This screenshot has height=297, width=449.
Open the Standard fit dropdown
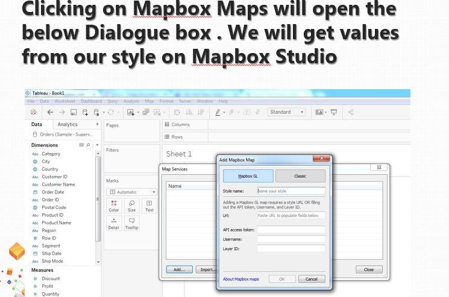[286, 112]
